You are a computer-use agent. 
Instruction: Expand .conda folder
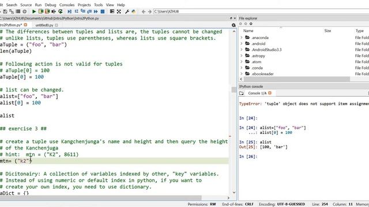[x=241, y=68]
